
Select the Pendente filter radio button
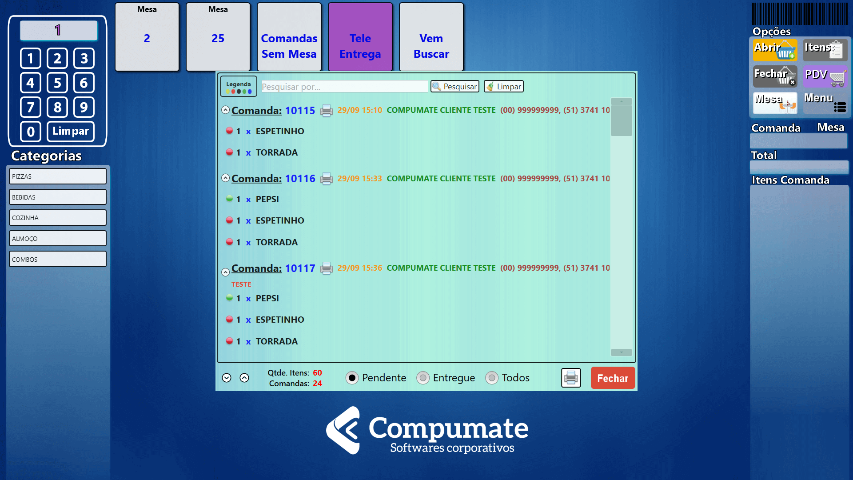352,378
